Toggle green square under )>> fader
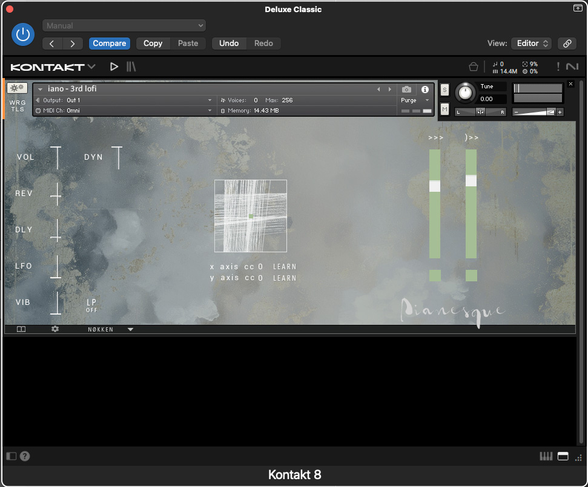This screenshot has width=588, height=487. pyautogui.click(x=471, y=275)
